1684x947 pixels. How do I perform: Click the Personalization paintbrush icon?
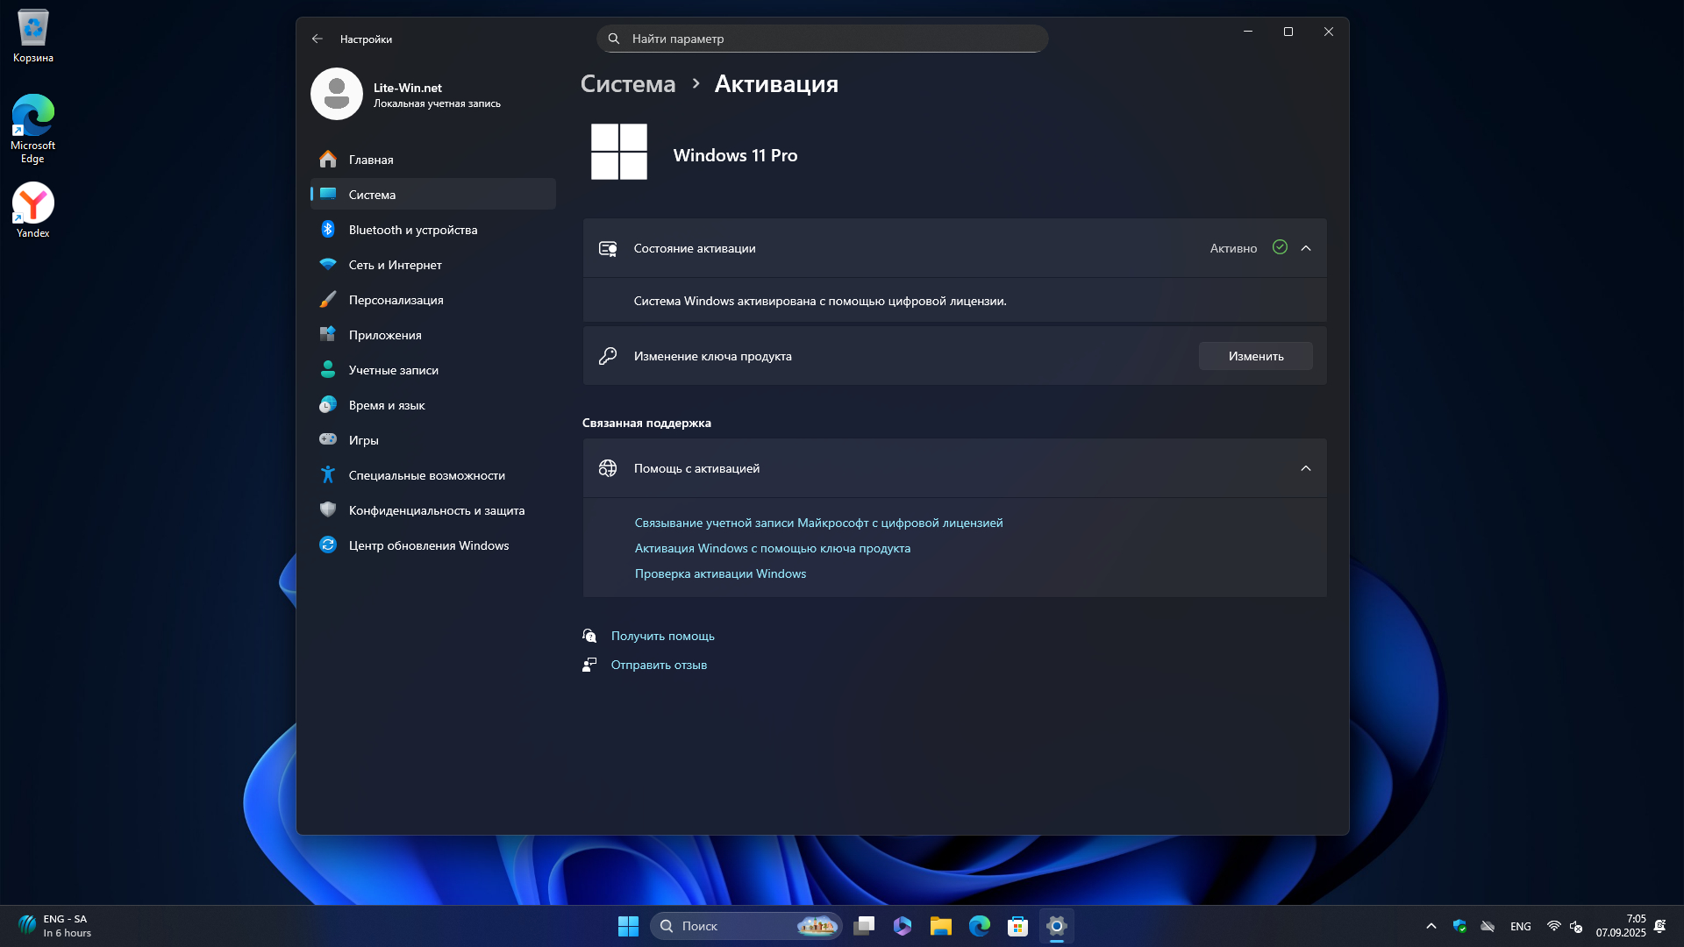pos(328,300)
